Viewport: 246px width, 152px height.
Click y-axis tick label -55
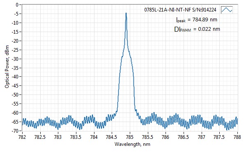point(15,104)
